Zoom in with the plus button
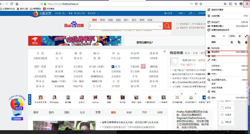Viewport: 250px width, 134px height. pyautogui.click(x=240, y=36)
